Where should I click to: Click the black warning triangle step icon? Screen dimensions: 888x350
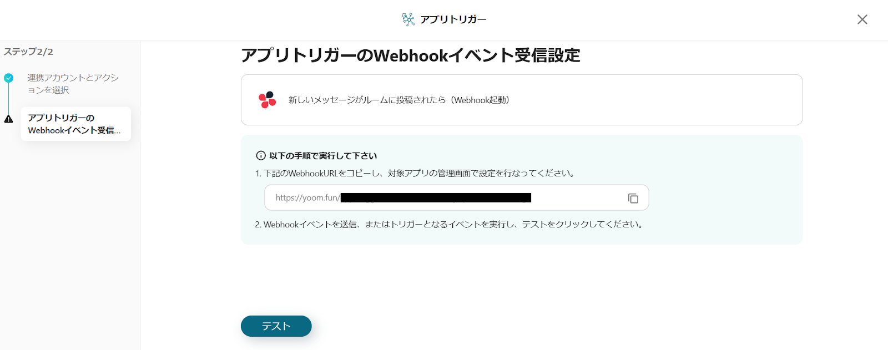8,119
